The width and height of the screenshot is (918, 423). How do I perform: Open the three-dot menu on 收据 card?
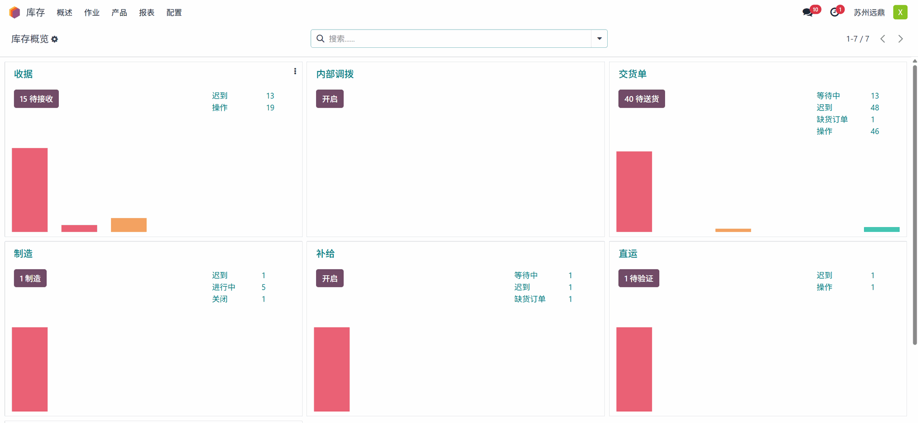pyautogui.click(x=295, y=71)
